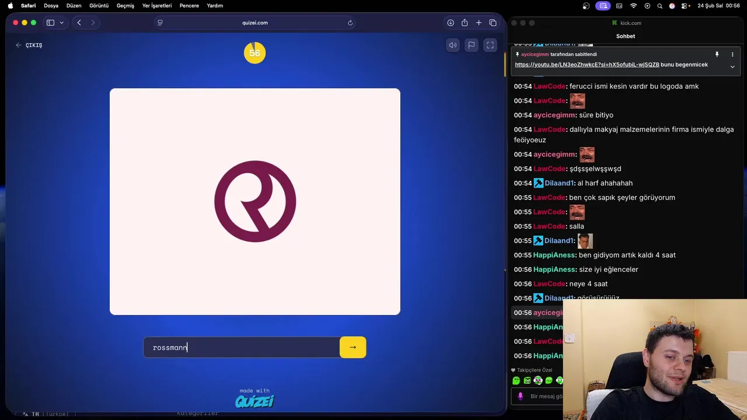Open a new Safari tab
This screenshot has height=420, width=747.
pos(479,23)
